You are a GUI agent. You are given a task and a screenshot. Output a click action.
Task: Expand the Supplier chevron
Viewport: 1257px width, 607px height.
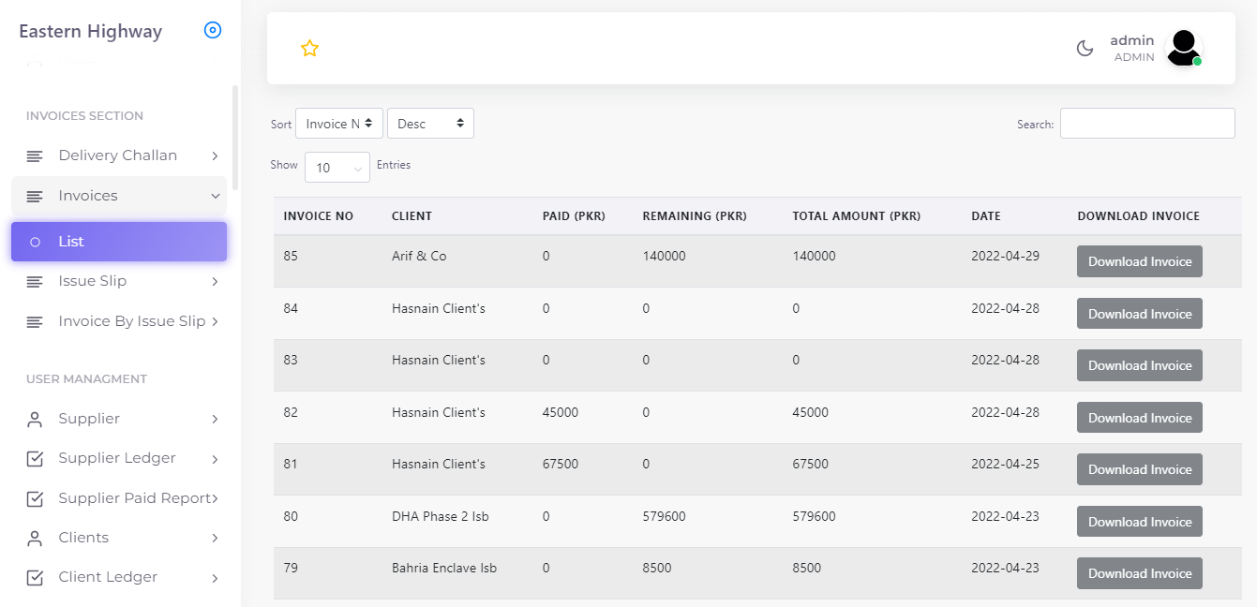point(215,419)
